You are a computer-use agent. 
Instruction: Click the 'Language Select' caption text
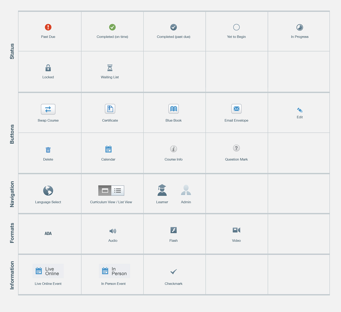[48, 202]
